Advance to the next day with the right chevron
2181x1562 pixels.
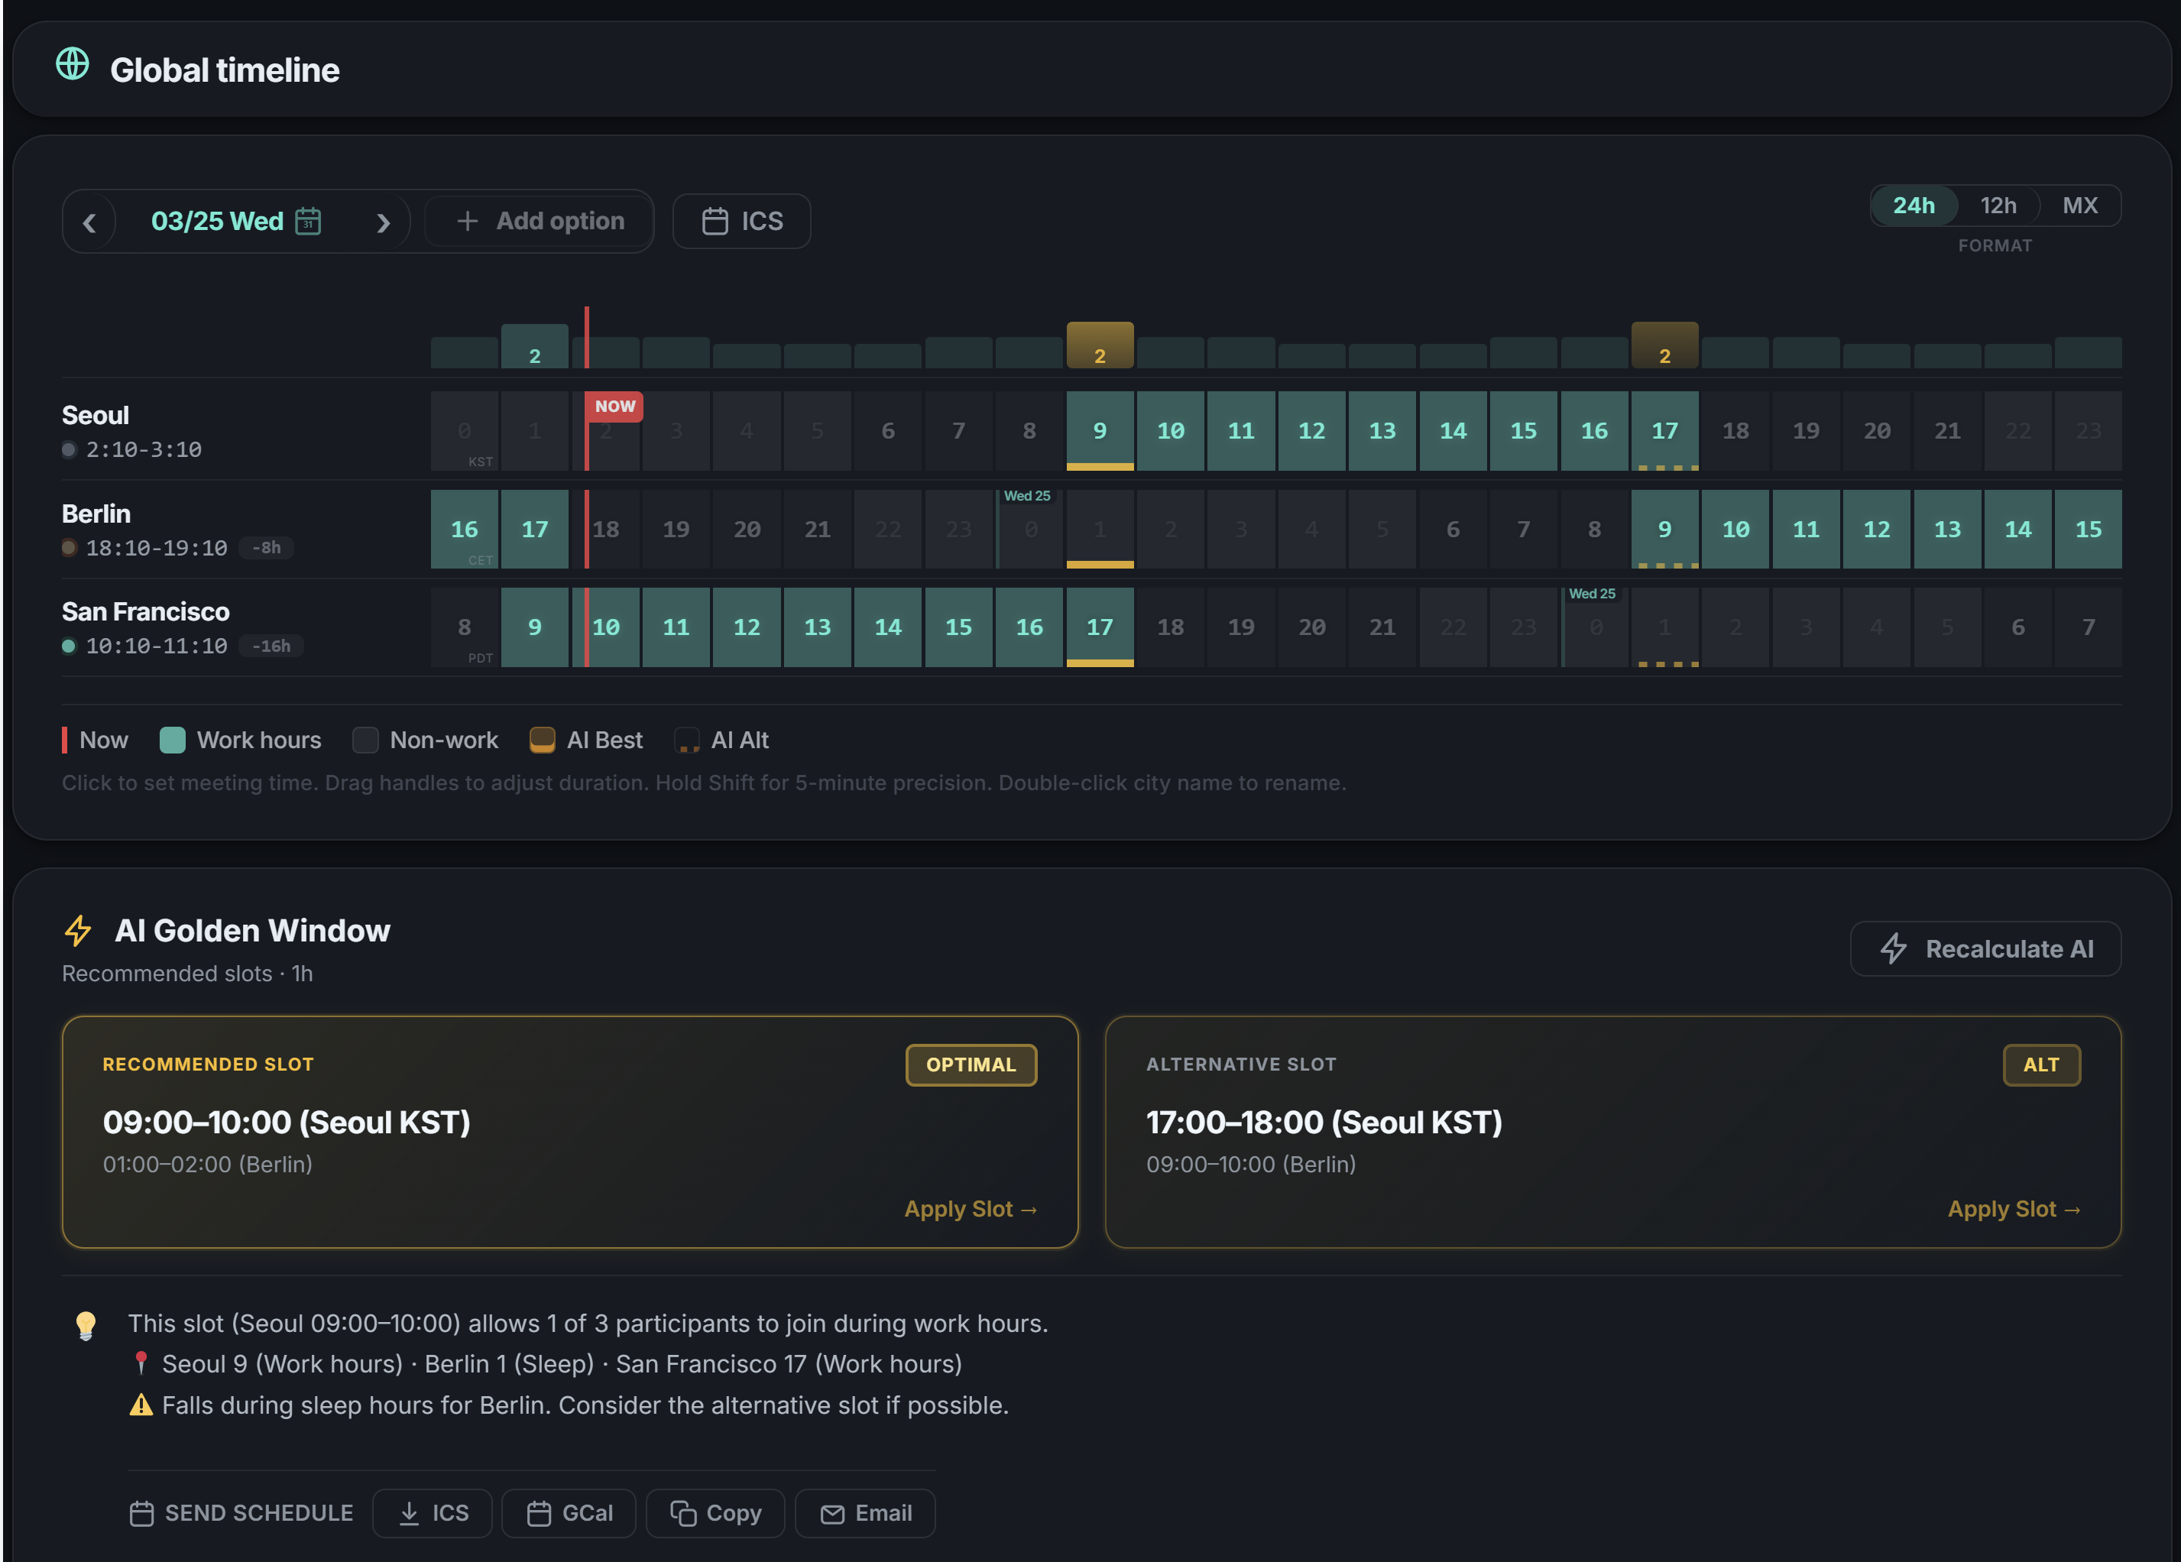384,221
